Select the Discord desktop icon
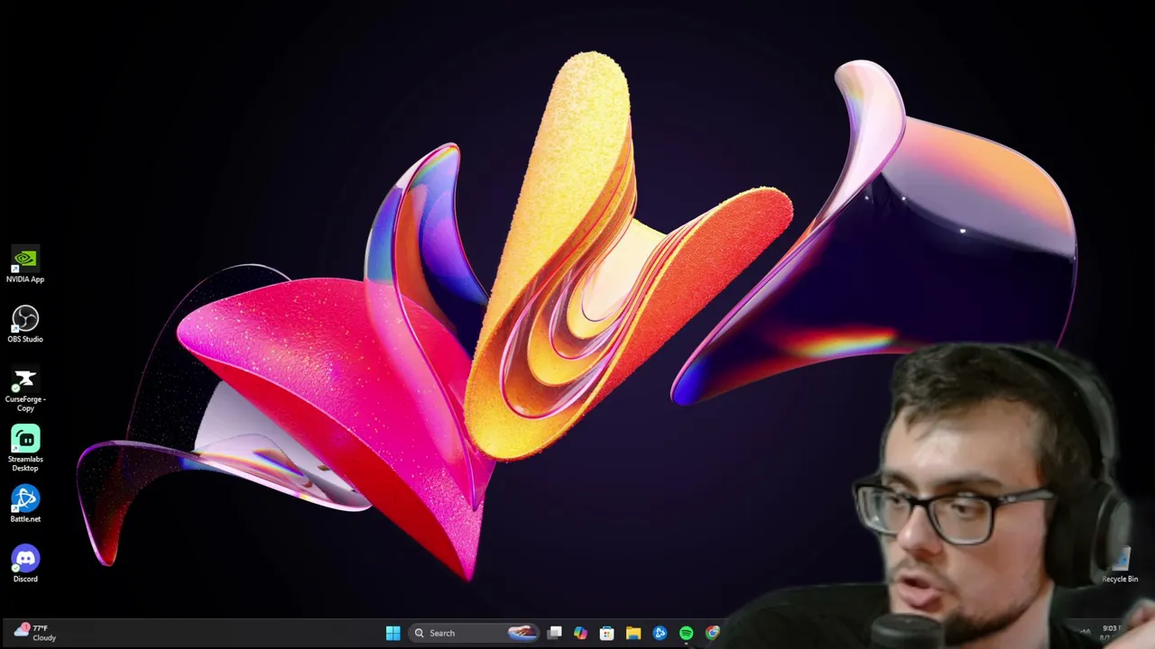Image resolution: width=1155 pixels, height=649 pixels. (x=25, y=564)
